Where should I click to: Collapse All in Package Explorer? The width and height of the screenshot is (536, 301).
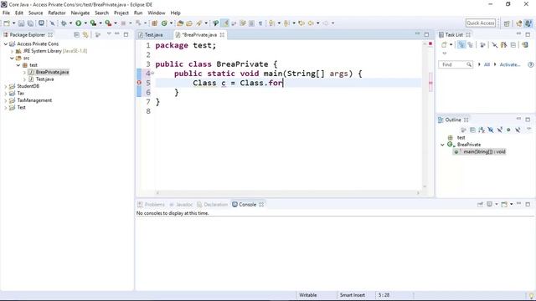(x=76, y=35)
